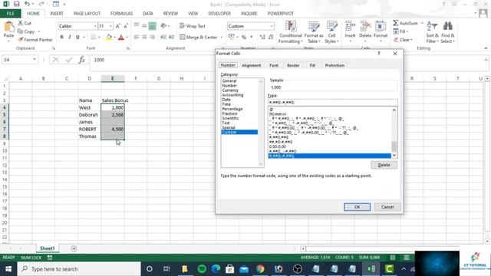The width and height of the screenshot is (491, 276).
Task: Open the fill color dropdown arrow
Action: coord(114,38)
